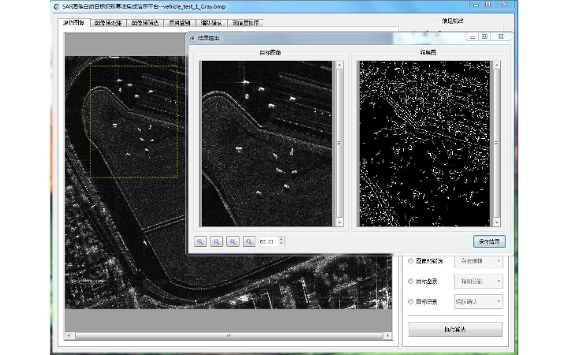Open the dropdown next to 目标鉴别
Viewport: 568px width, 355px height.
[x=479, y=282]
